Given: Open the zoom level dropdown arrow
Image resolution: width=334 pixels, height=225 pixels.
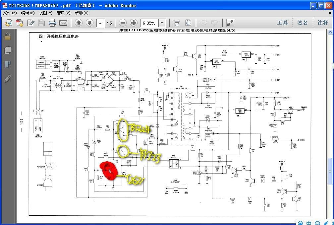Looking at the screenshot, I should (x=162, y=23).
